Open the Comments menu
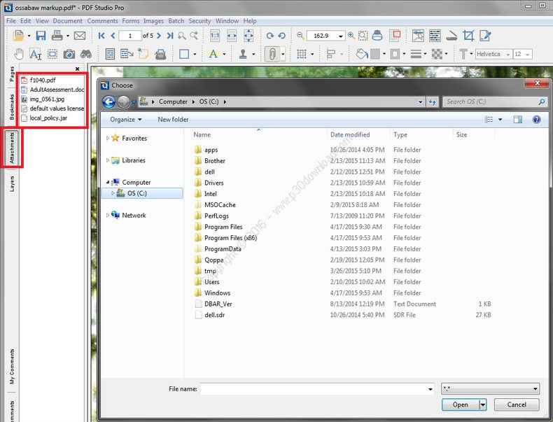The height and width of the screenshot is (422, 553). click(x=102, y=21)
